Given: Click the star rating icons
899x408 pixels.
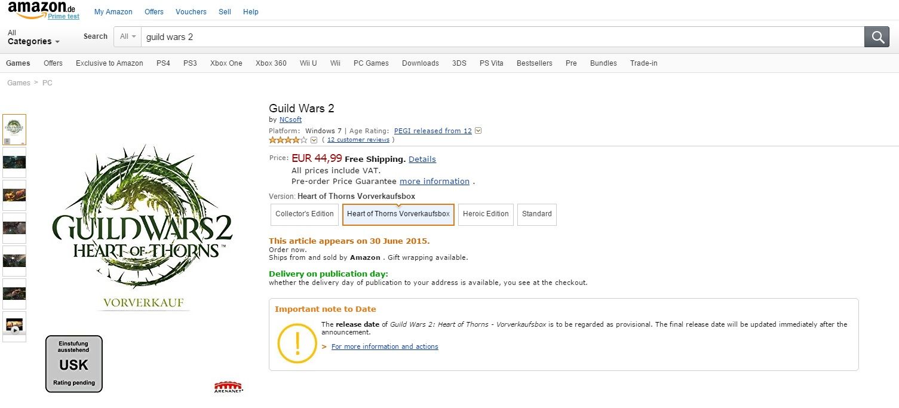Looking at the screenshot, I should point(288,140).
